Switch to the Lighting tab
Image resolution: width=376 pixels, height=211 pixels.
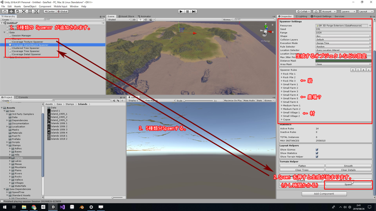coord(301,16)
